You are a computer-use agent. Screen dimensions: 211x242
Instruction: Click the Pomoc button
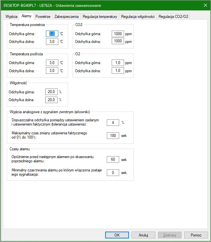coord(196,235)
